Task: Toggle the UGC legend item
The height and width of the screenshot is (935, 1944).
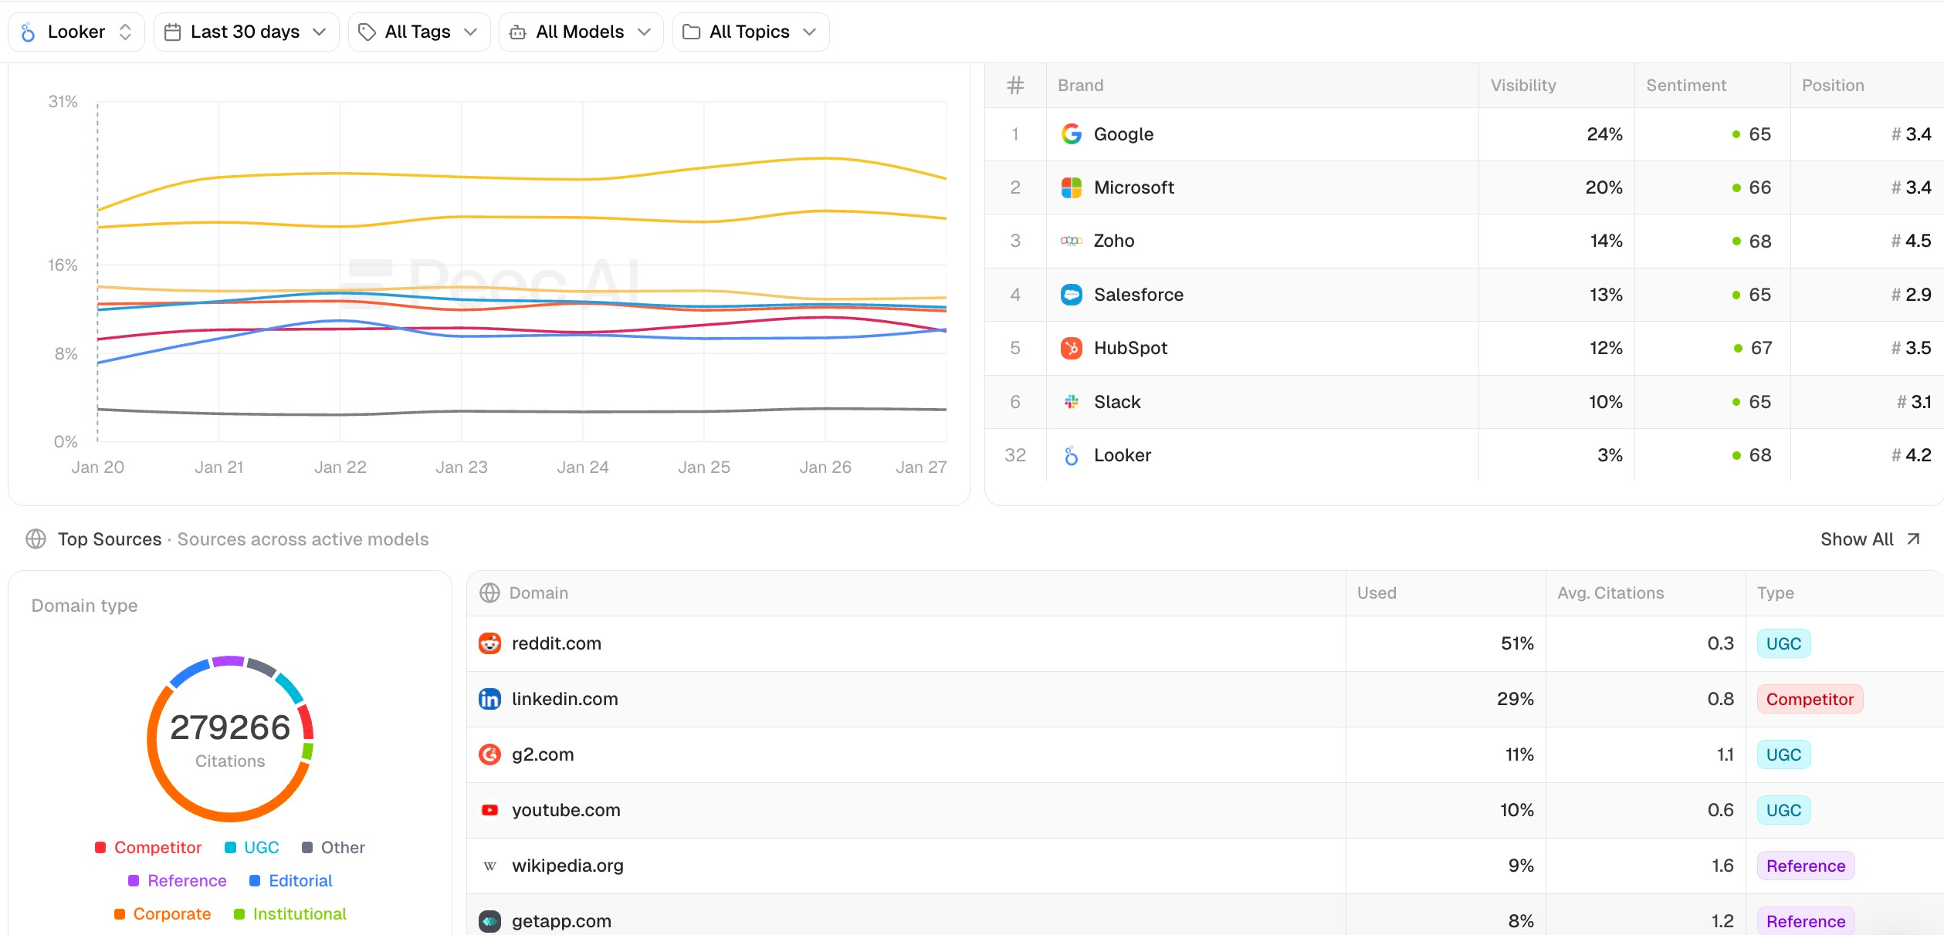Action: click(x=252, y=847)
